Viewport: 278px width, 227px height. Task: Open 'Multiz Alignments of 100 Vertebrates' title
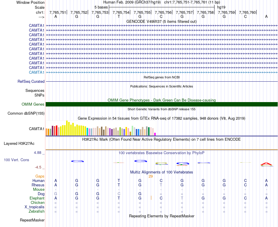pyautogui.click(x=162, y=172)
